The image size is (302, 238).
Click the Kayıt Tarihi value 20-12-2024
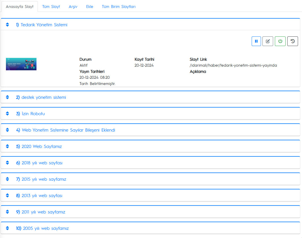[x=144, y=65]
